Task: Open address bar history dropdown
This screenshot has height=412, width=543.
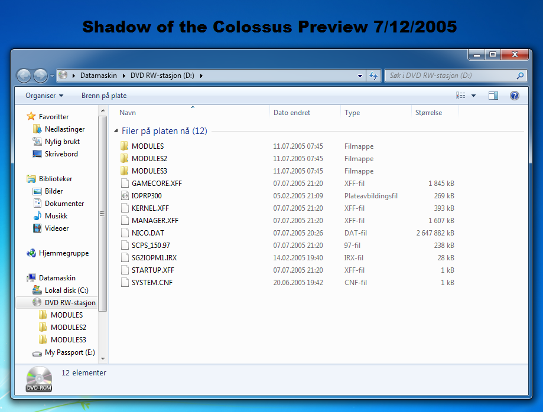Action: click(x=360, y=76)
